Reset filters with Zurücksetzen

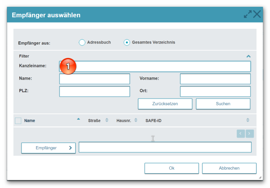165,104
